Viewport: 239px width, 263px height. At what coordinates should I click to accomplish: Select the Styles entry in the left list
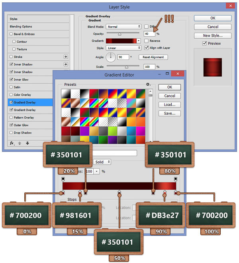click(x=39, y=19)
